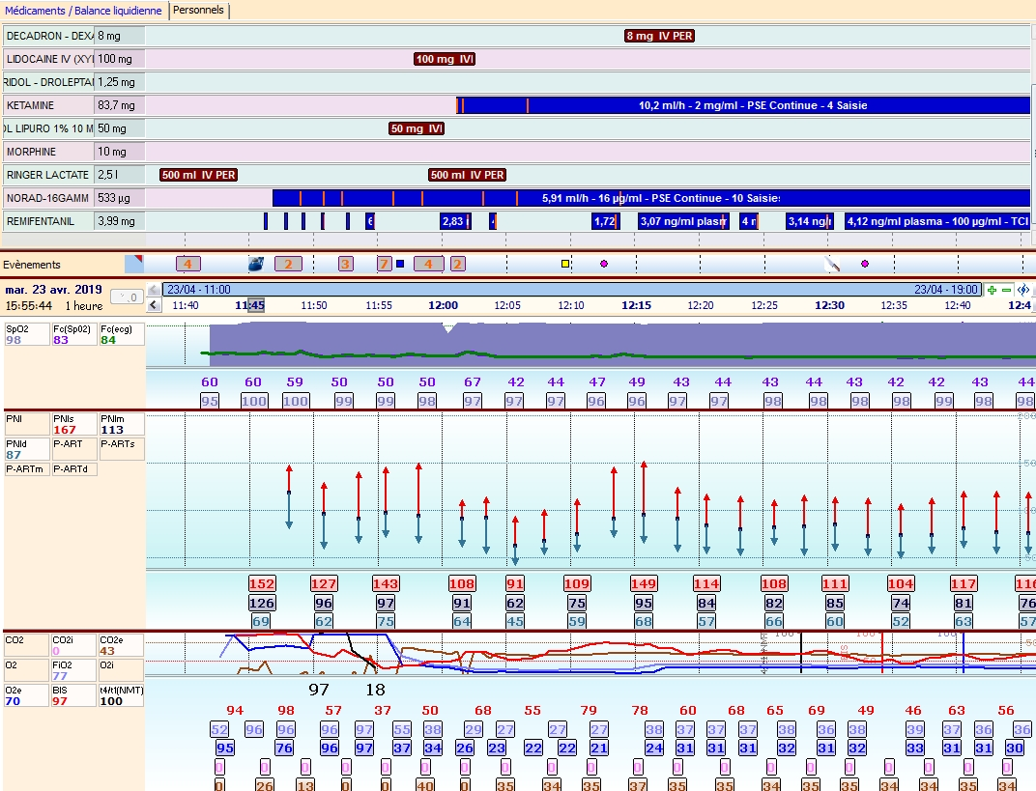Zoom in timeline with green plus icon

[992, 290]
